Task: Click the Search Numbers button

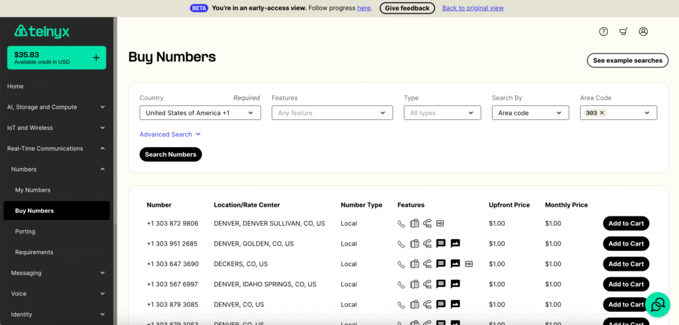Action: point(170,154)
